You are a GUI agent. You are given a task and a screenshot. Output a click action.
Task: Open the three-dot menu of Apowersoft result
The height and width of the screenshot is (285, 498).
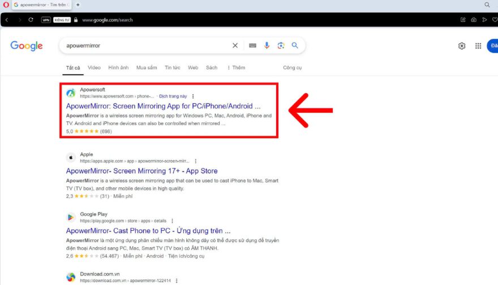tap(193, 97)
